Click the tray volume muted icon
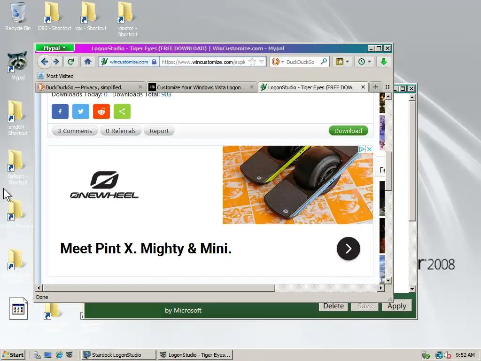The height and width of the screenshot is (361, 481). [x=447, y=355]
